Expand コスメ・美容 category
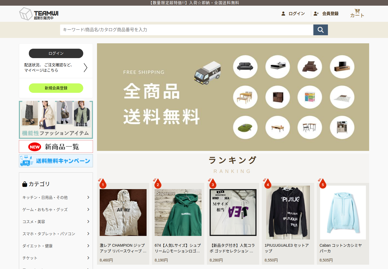 pos(56,222)
